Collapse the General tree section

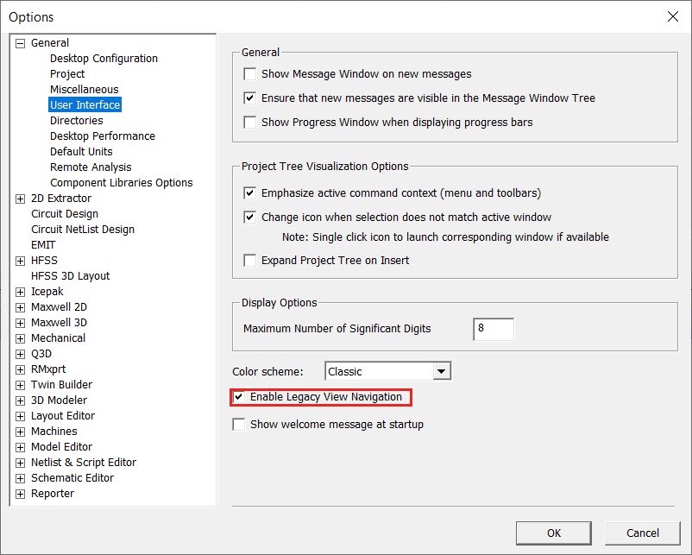[x=20, y=42]
